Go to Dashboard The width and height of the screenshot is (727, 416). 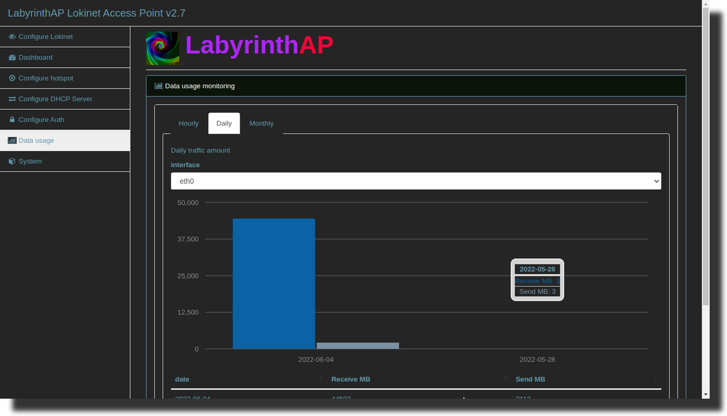pyautogui.click(x=65, y=58)
